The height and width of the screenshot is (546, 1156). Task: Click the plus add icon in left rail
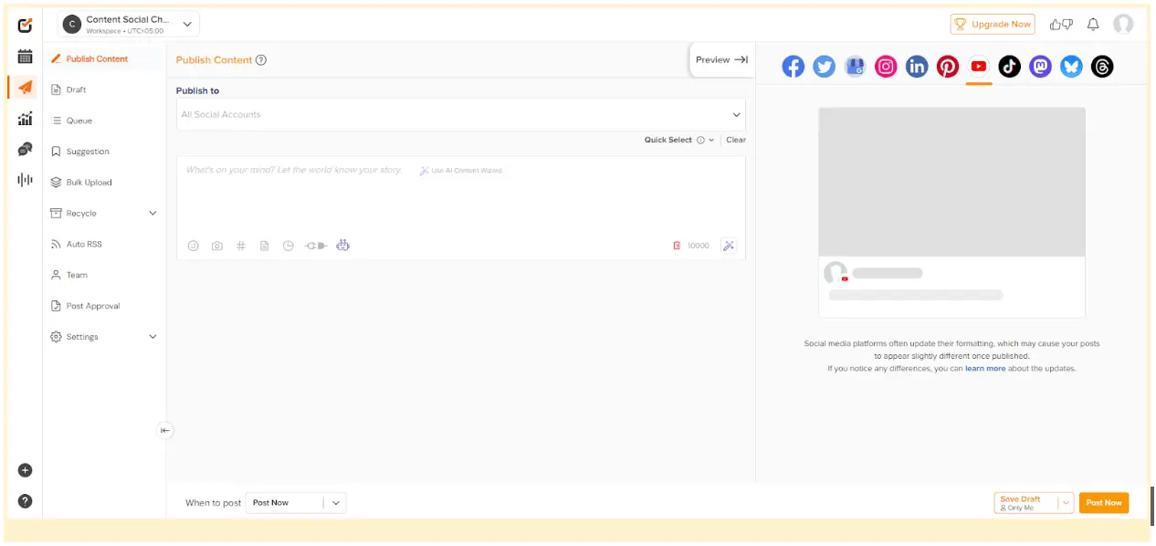pos(26,470)
